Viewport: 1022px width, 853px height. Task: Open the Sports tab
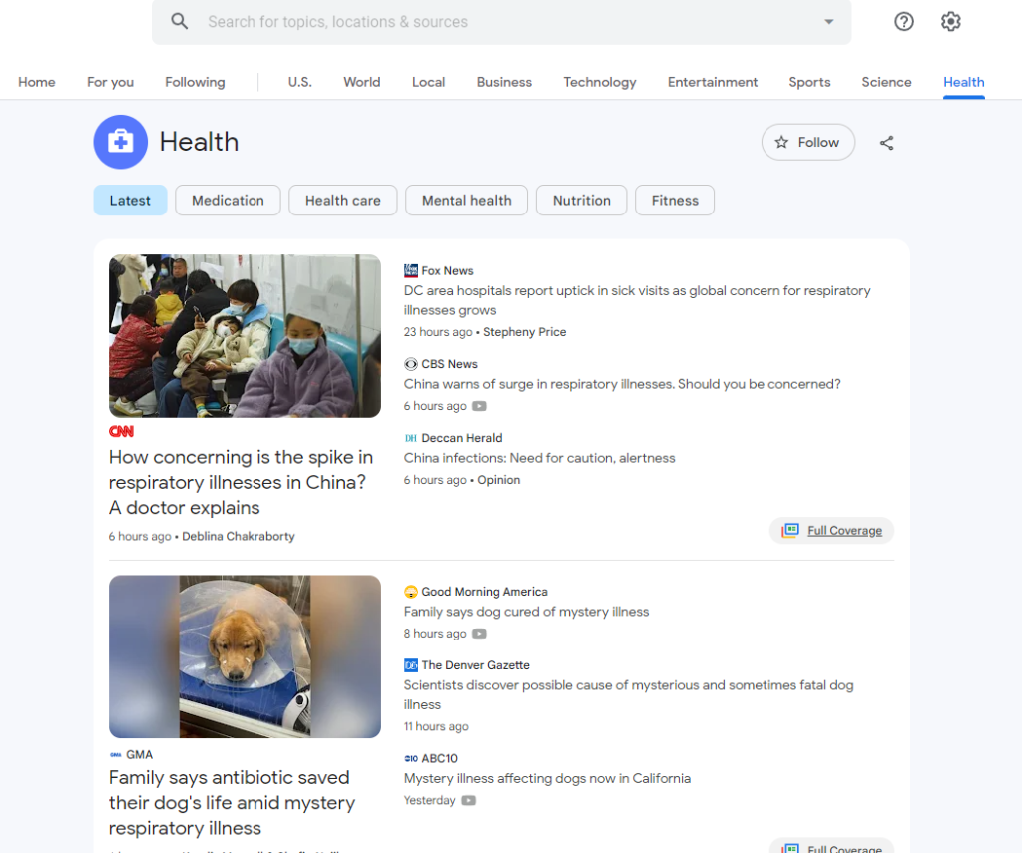click(x=809, y=82)
